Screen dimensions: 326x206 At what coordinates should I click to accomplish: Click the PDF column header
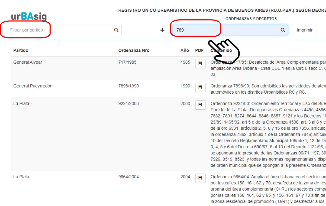click(x=199, y=50)
